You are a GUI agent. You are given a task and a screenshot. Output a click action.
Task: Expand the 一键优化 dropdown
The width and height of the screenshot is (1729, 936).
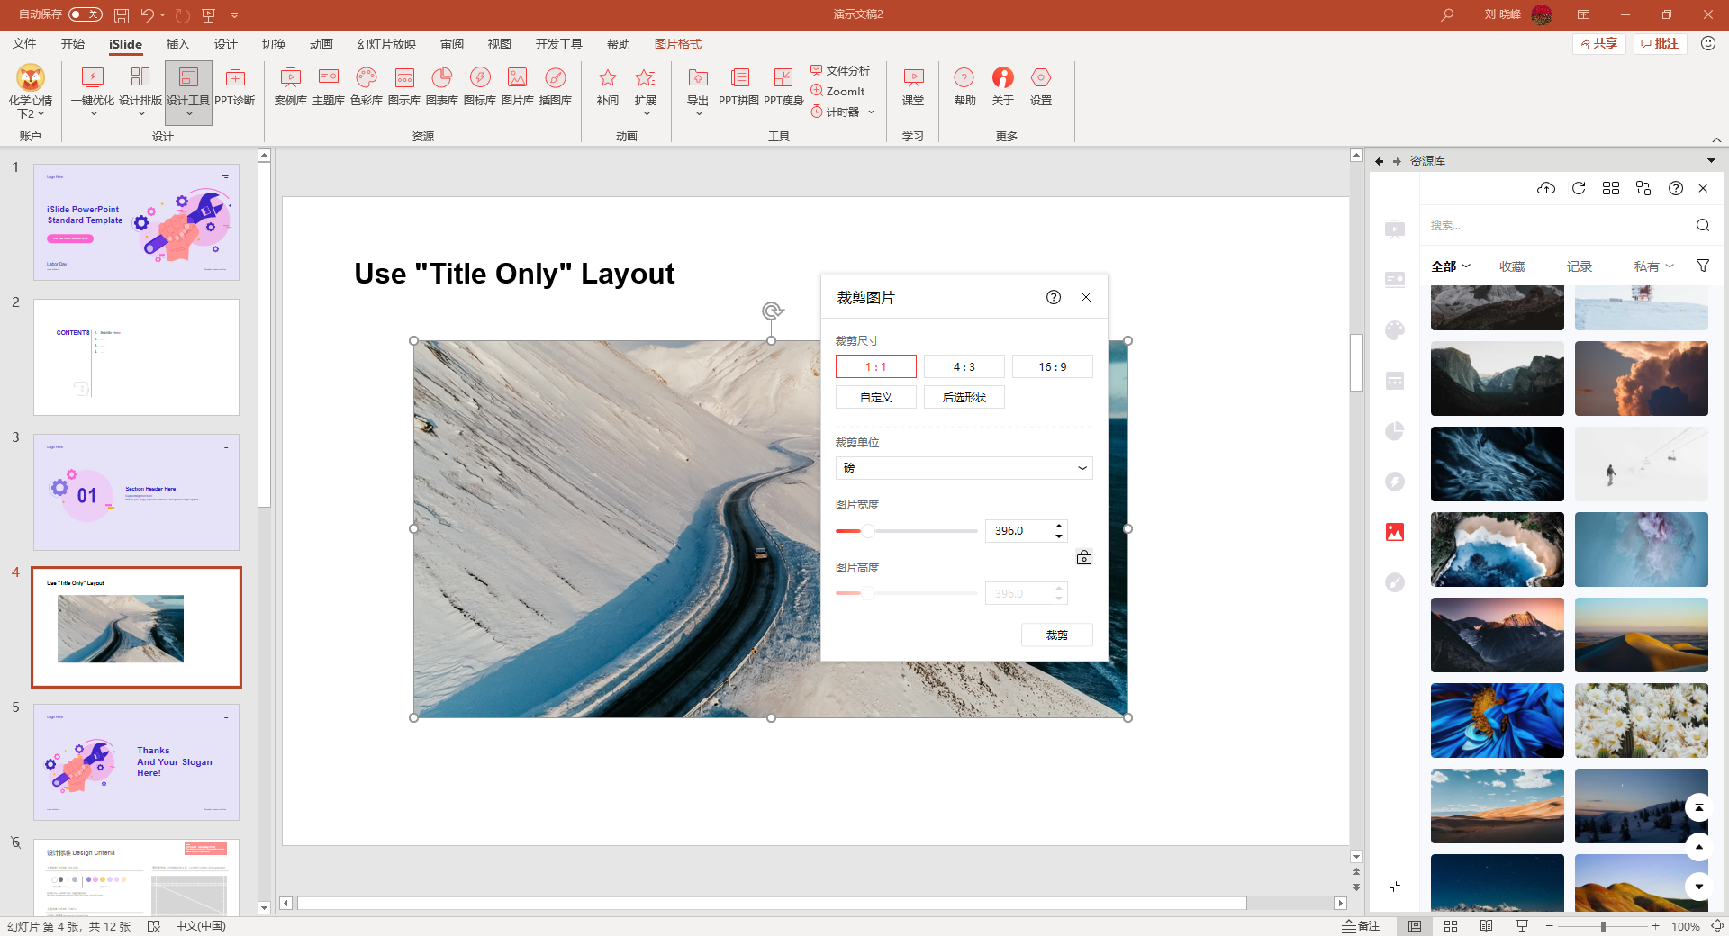(93, 114)
